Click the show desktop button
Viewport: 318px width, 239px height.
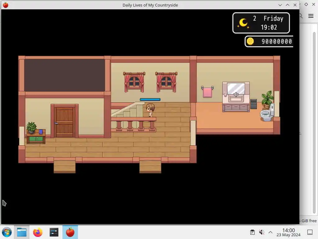[x=310, y=232]
